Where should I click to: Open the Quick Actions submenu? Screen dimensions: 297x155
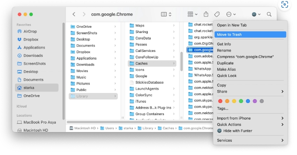coord(250,125)
